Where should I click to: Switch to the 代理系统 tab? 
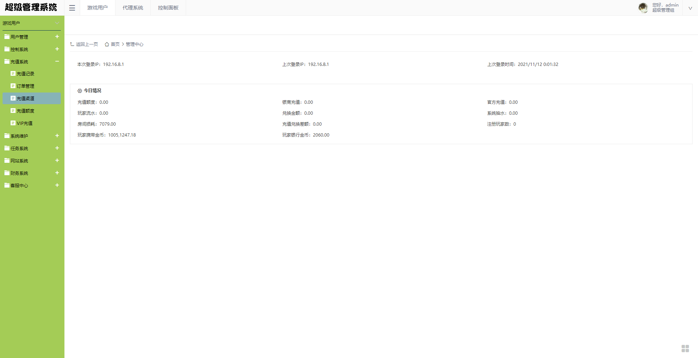tap(133, 8)
